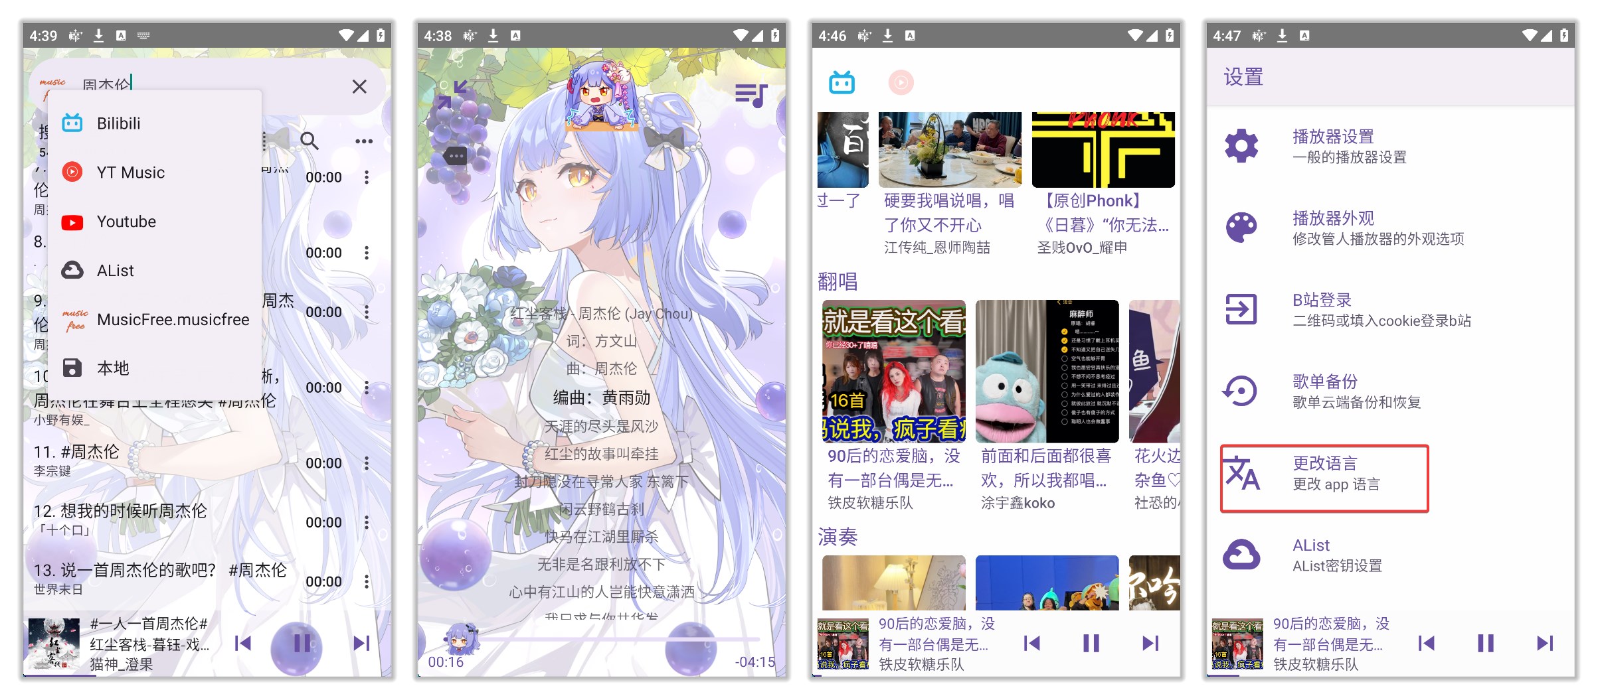Clear the 周杰伦 search with X

(359, 87)
